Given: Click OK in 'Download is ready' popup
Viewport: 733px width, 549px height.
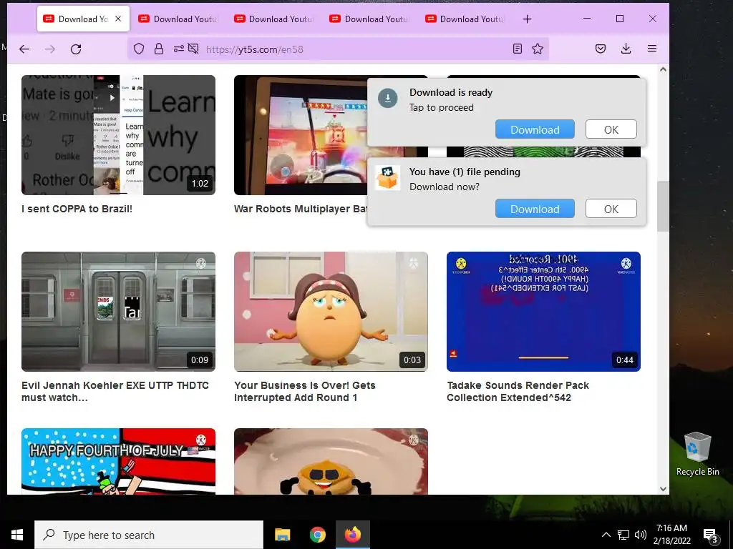Looking at the screenshot, I should pos(611,129).
